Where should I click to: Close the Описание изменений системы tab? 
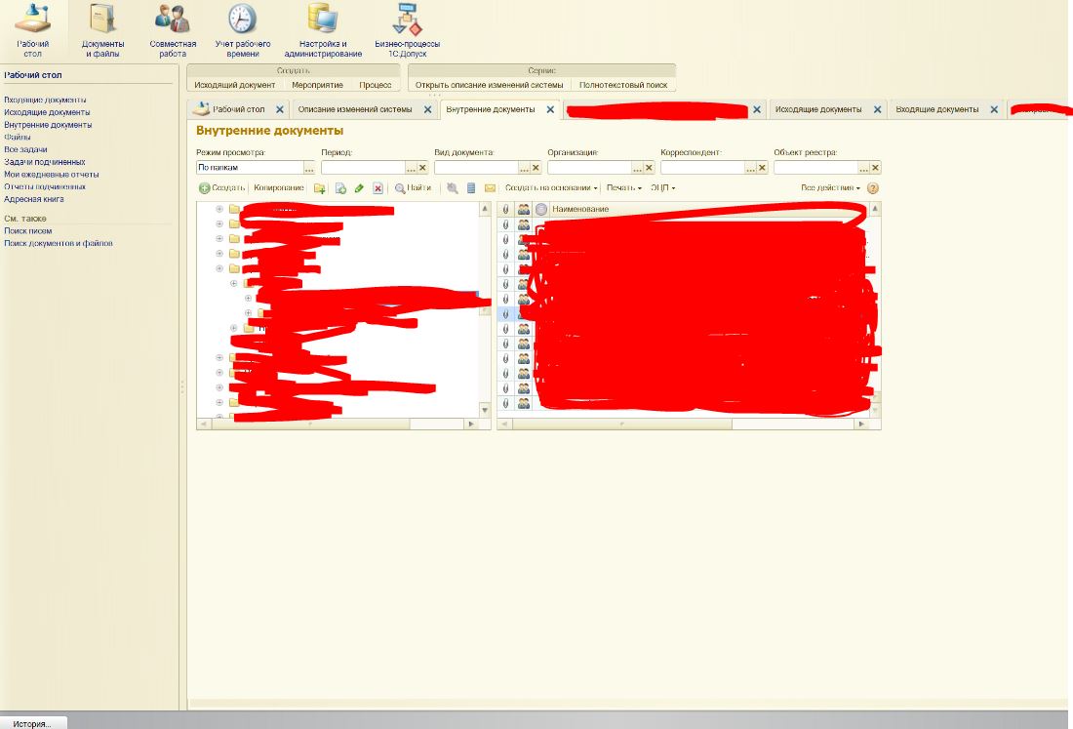[x=427, y=109]
